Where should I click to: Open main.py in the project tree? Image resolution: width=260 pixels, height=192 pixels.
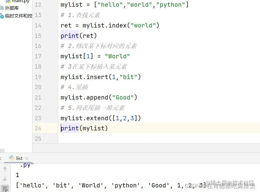[20, 1]
